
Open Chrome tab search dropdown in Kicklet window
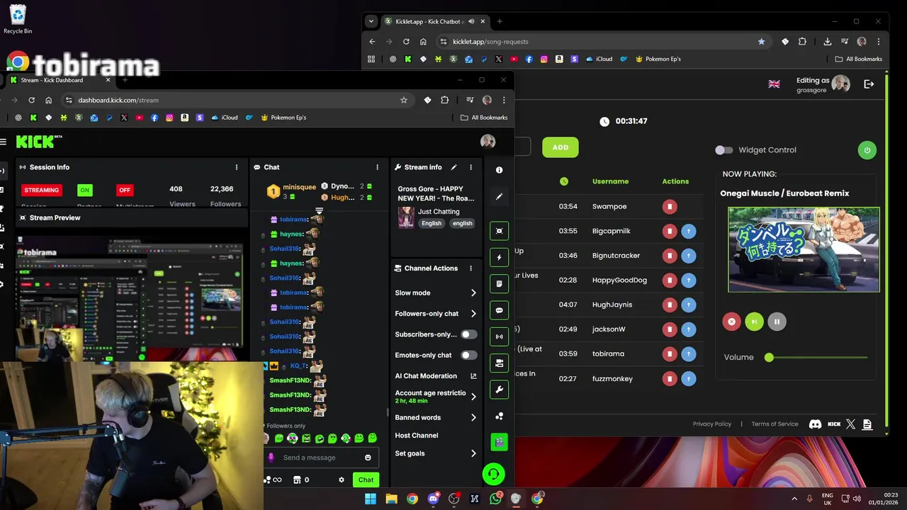point(371,21)
